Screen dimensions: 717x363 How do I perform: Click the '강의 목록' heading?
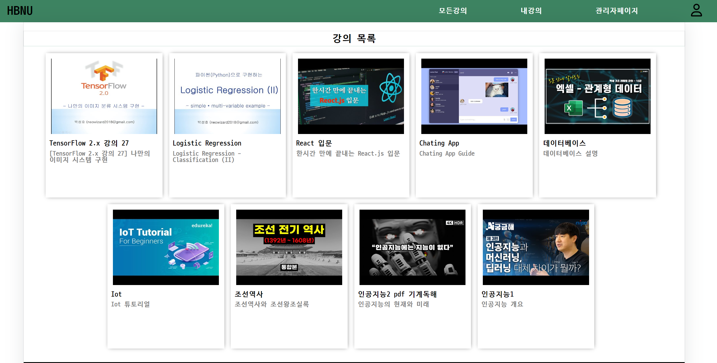click(354, 38)
